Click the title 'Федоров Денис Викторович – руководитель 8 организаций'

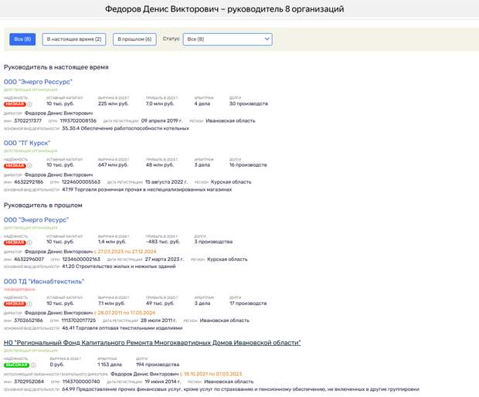(x=225, y=9)
